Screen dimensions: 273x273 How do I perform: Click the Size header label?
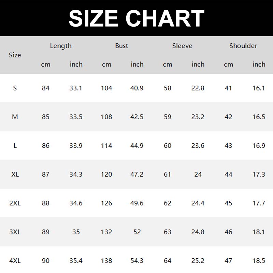(x=15, y=55)
